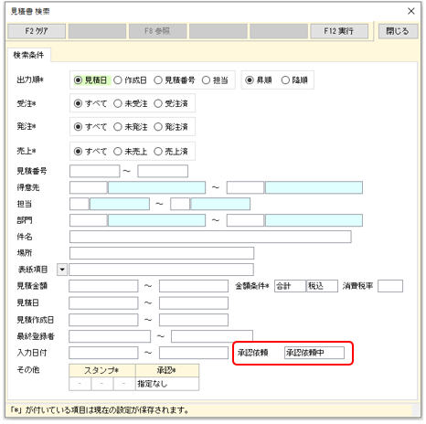Screen dimensions: 426x424
Task: Click the 担当 end code field
Action: point(180,204)
